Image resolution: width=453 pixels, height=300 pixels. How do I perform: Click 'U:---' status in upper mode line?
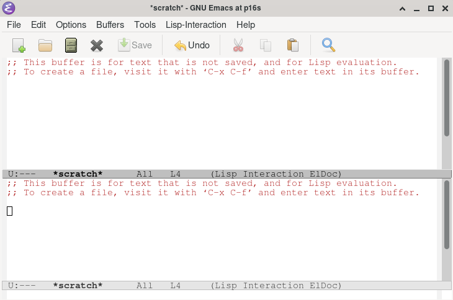tap(22, 174)
